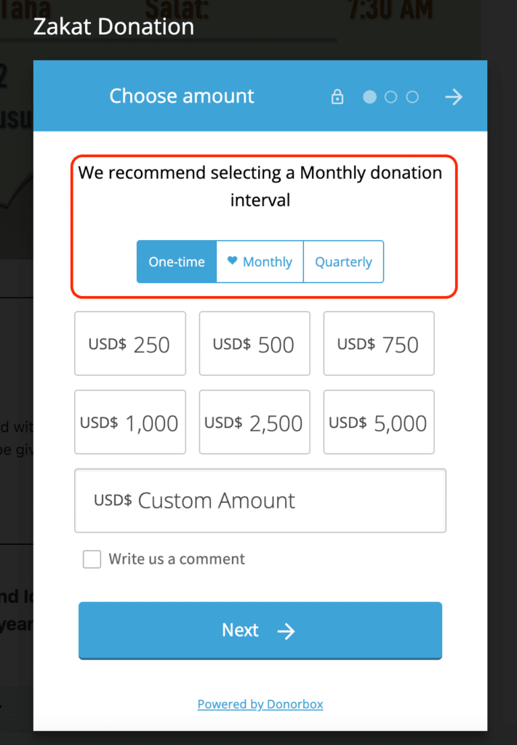517x745 pixels.
Task: Click the first step indicator dot
Action: click(369, 97)
